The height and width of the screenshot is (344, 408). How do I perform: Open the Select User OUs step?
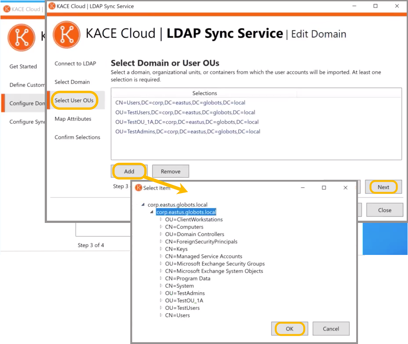point(74,100)
